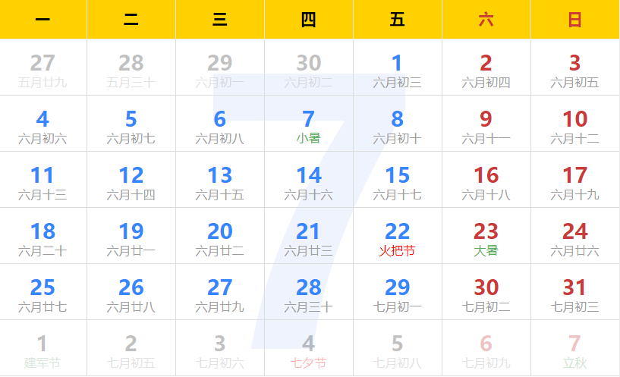620x377 pixels.
Task: Select July 12 (六月十四)
Action: click(x=131, y=180)
